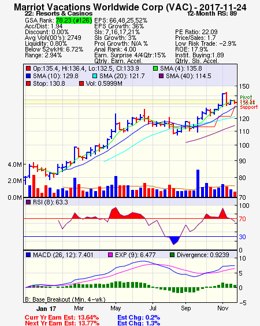Click the 'Sep' date axis label
260x326 pixels.
(x=185, y=308)
